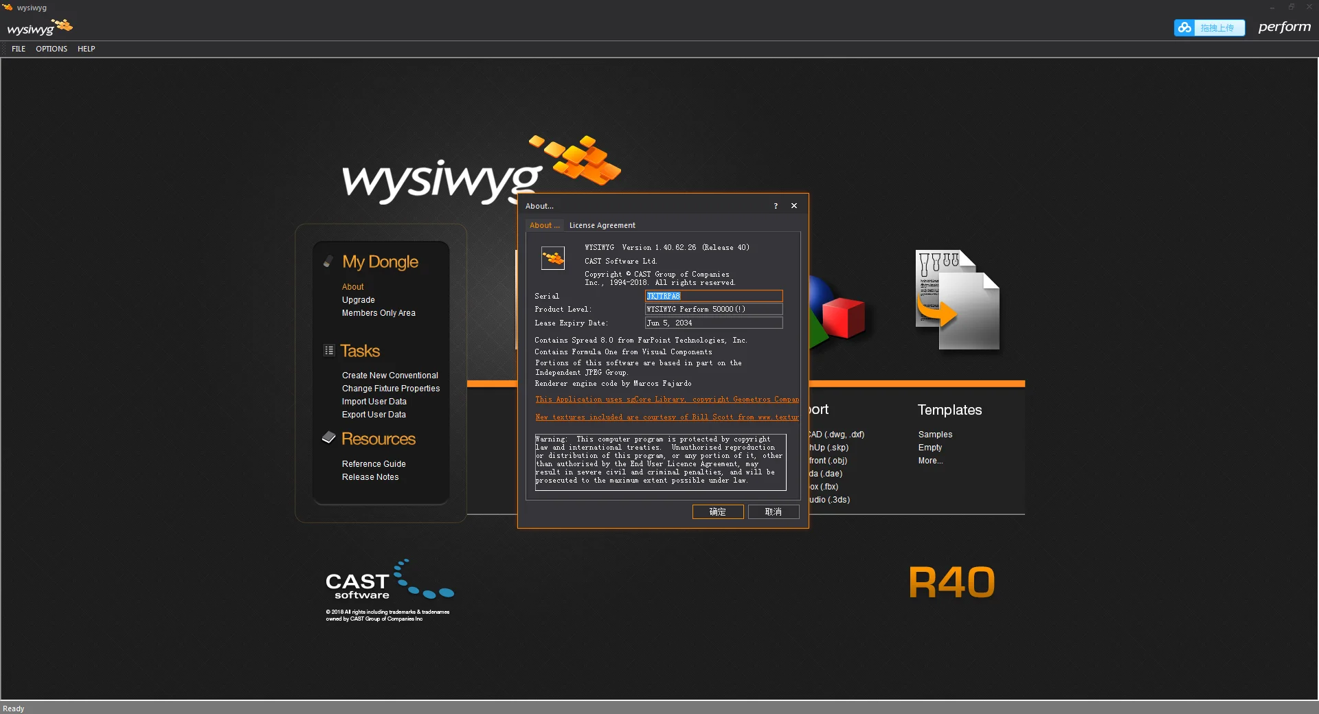Screen dimensions: 1319x714
Task: Select Import User Data task
Action: [x=374, y=402]
